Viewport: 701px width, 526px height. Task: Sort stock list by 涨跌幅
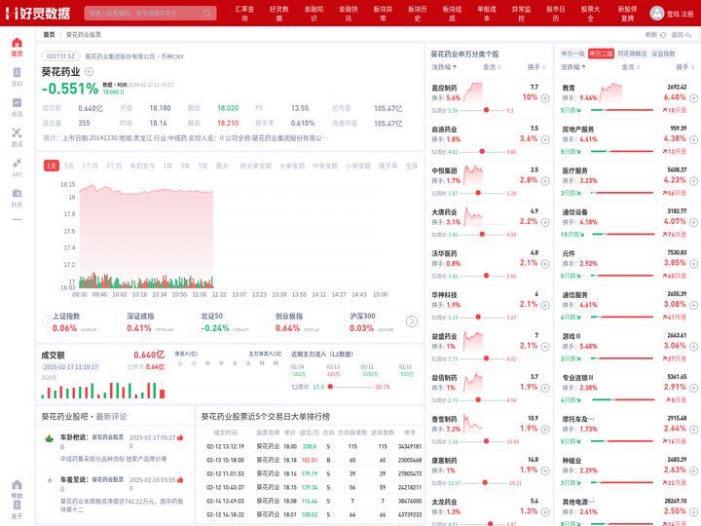tap(444, 67)
